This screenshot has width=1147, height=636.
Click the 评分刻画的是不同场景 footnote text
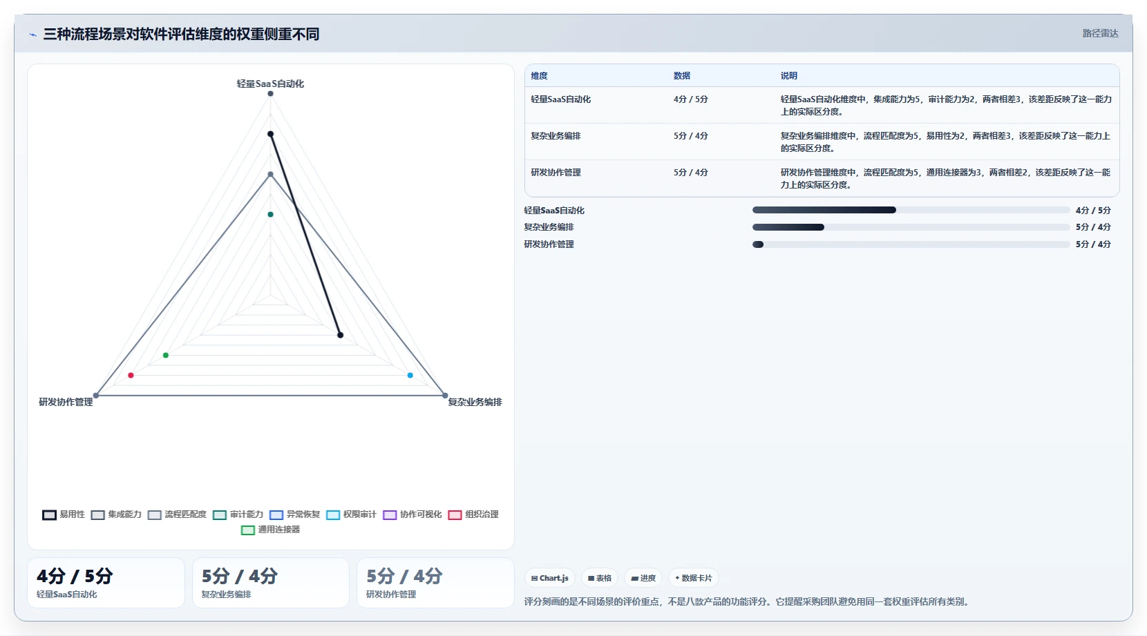748,601
